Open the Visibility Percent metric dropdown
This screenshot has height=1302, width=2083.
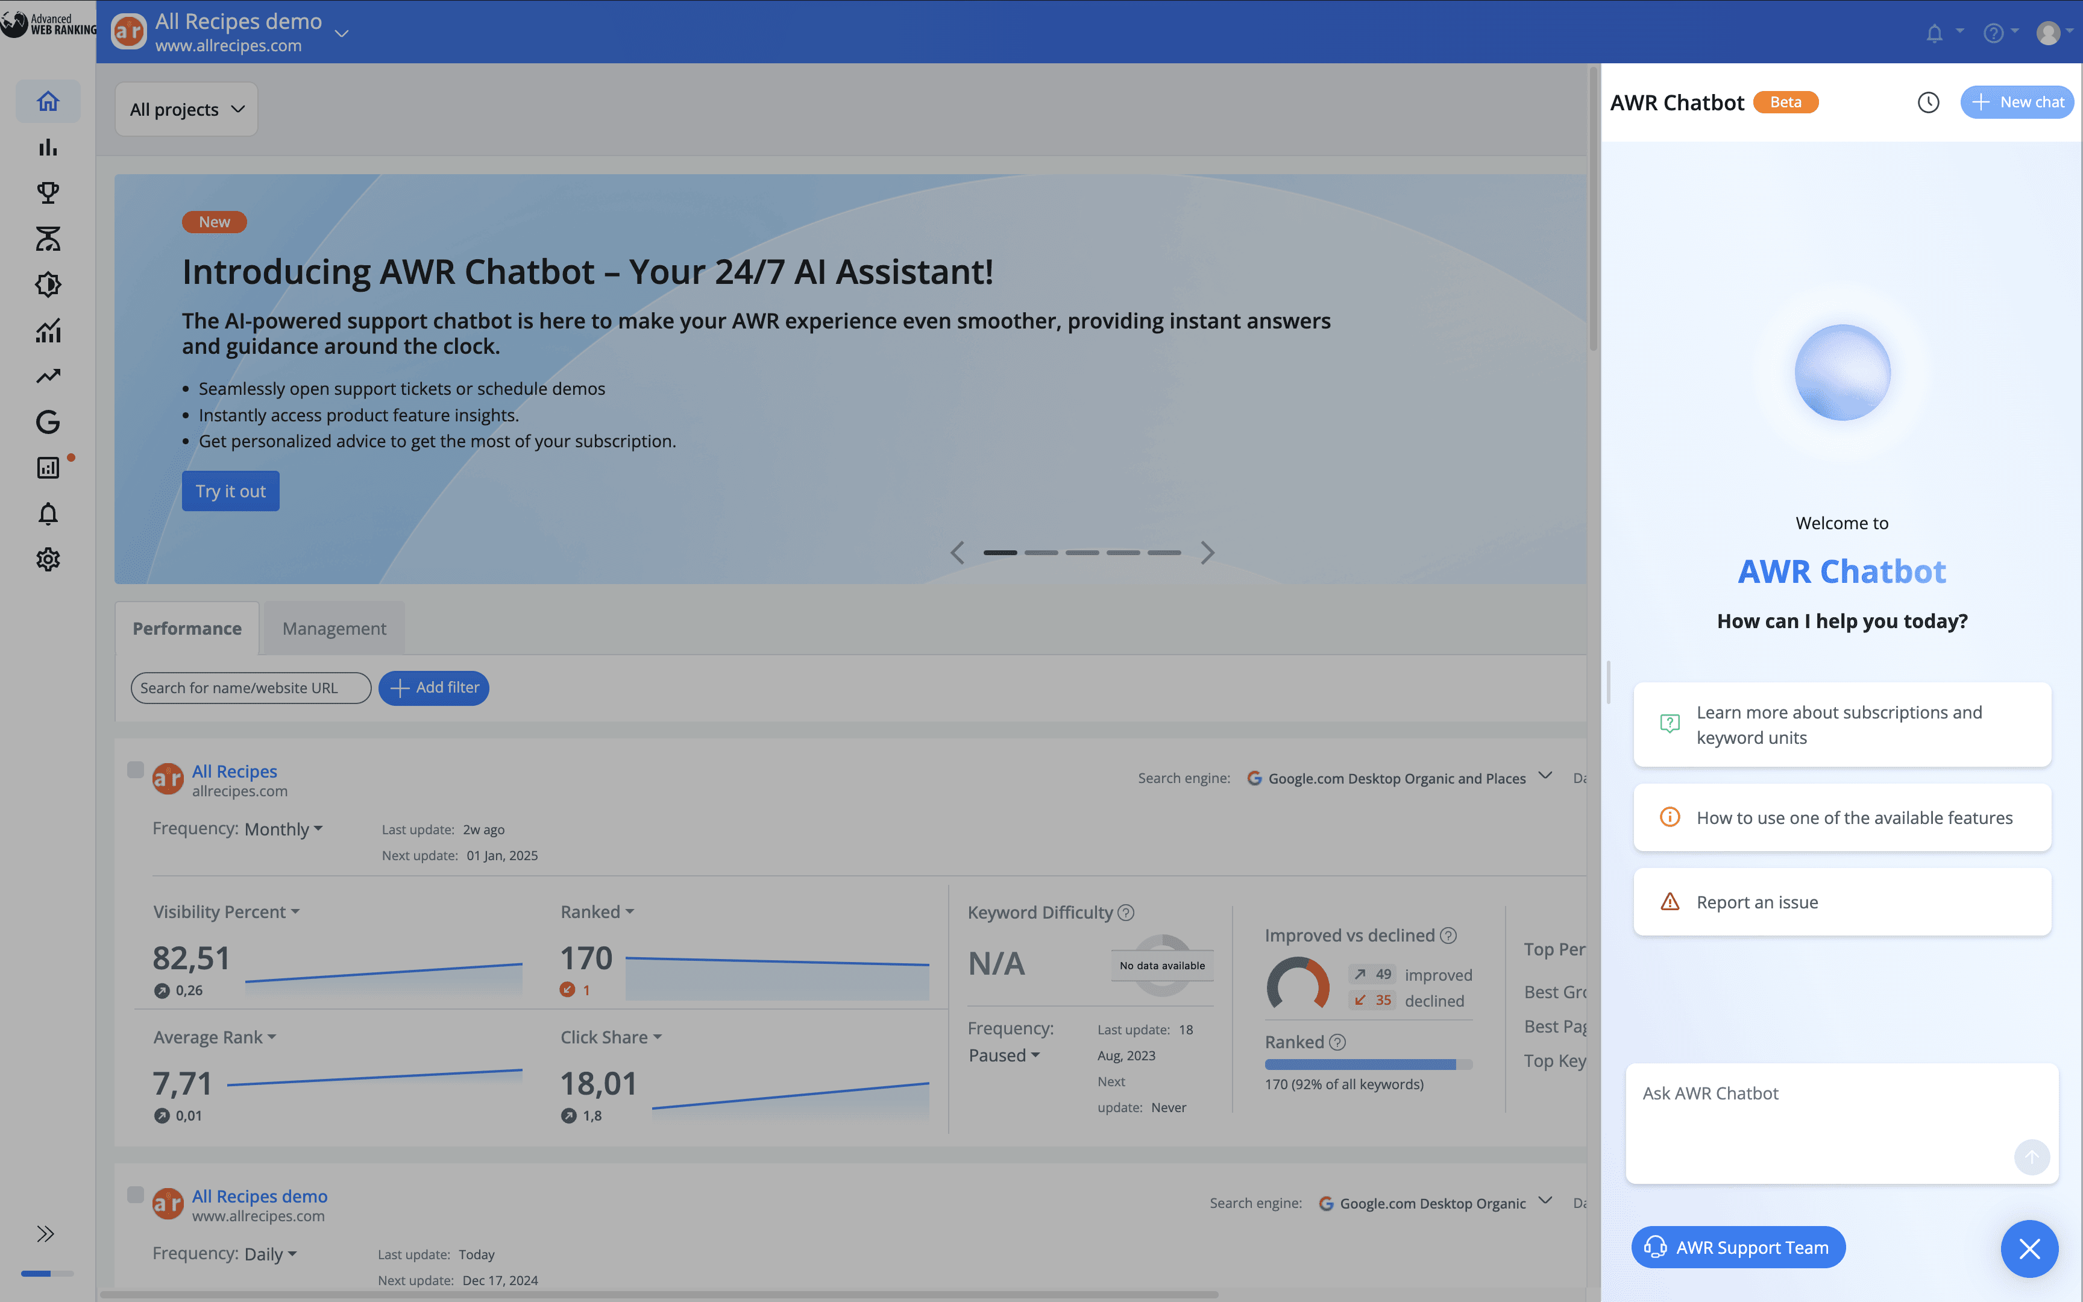[x=227, y=912]
